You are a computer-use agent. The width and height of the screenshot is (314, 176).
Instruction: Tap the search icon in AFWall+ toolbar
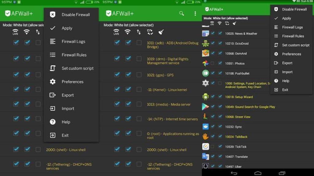coord(181,13)
